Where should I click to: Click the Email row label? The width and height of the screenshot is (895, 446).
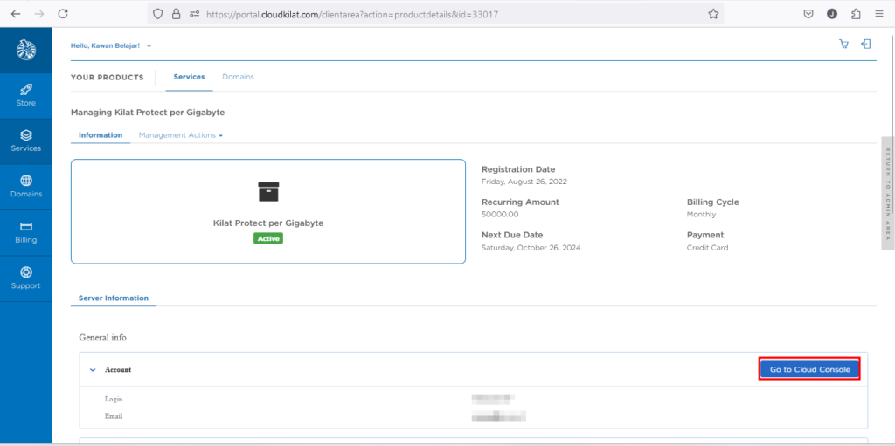[114, 416]
